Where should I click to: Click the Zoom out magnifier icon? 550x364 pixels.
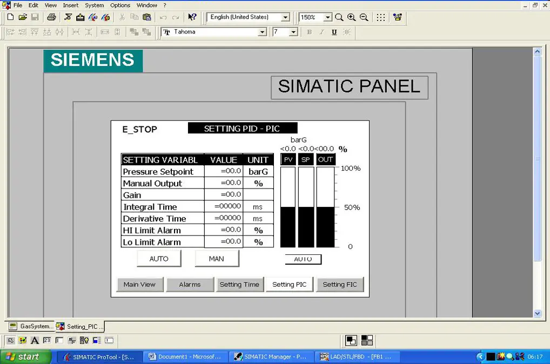point(364,17)
